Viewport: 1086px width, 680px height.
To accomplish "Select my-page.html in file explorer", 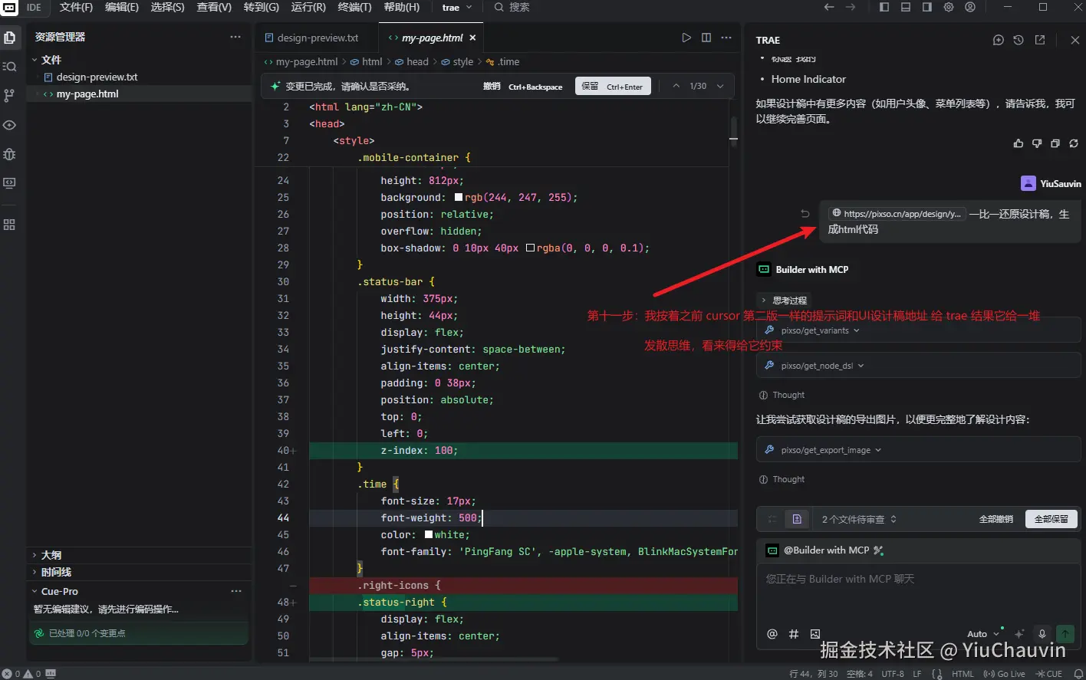I will 87,94.
